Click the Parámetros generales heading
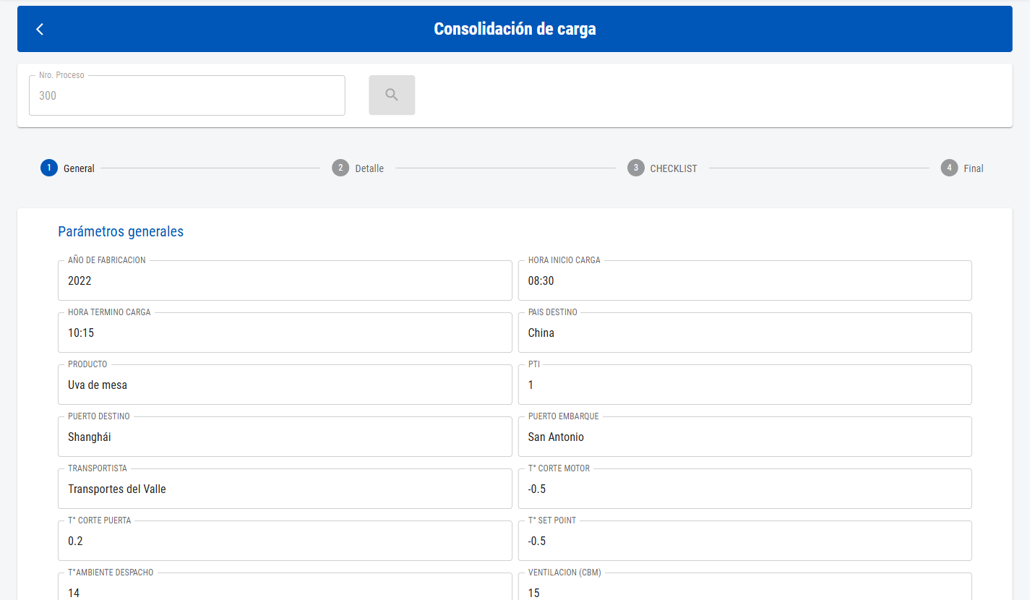The height and width of the screenshot is (600, 1030). 121,231
